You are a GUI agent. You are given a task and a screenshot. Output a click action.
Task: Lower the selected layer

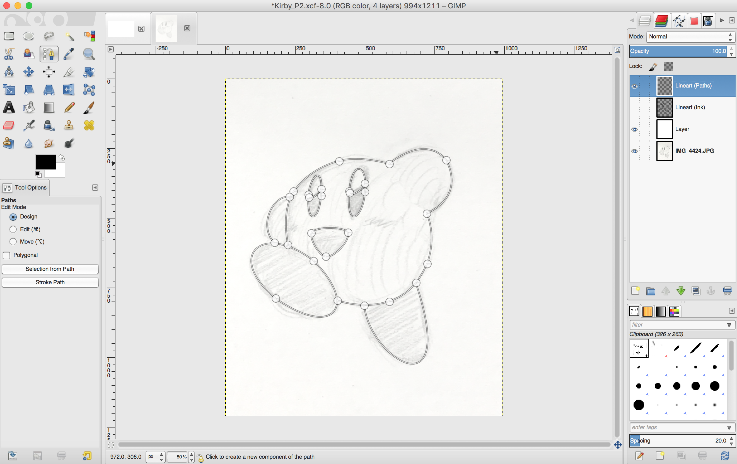tap(681, 291)
